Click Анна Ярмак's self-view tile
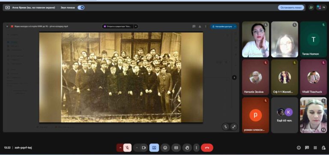The image size is (329, 155). click(x=313, y=115)
